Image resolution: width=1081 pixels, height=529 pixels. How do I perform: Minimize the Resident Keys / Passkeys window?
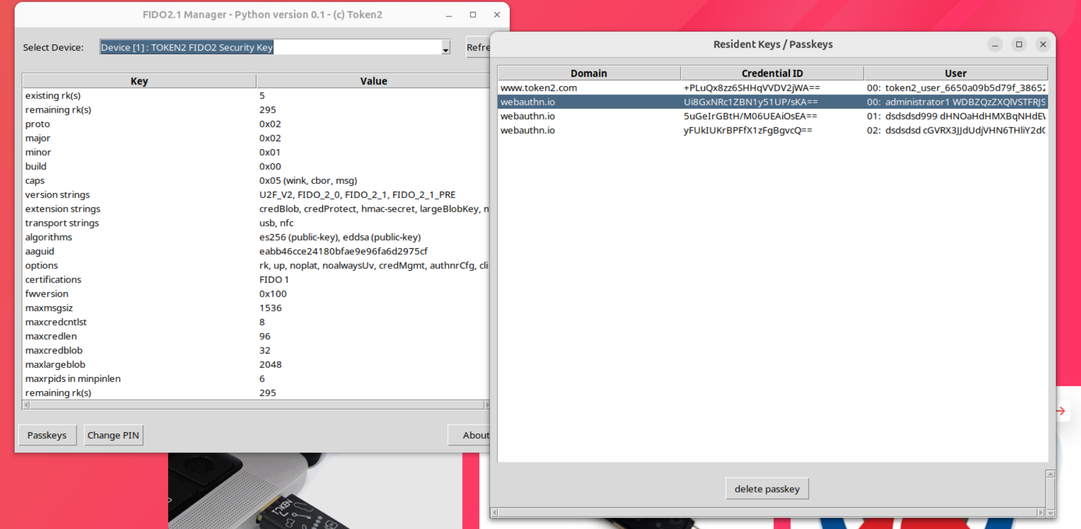pyautogui.click(x=995, y=45)
